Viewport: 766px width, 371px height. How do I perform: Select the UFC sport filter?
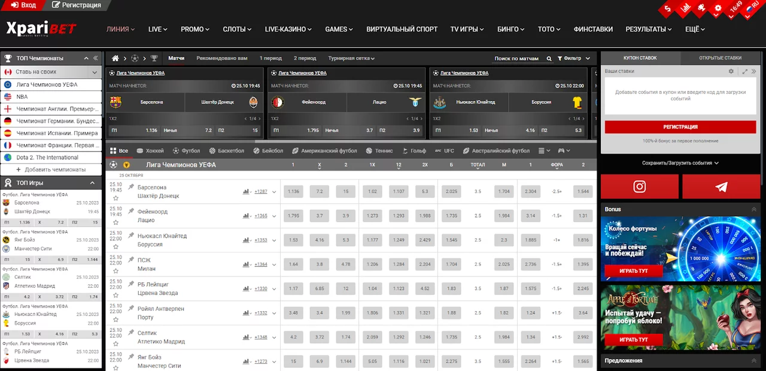point(445,151)
